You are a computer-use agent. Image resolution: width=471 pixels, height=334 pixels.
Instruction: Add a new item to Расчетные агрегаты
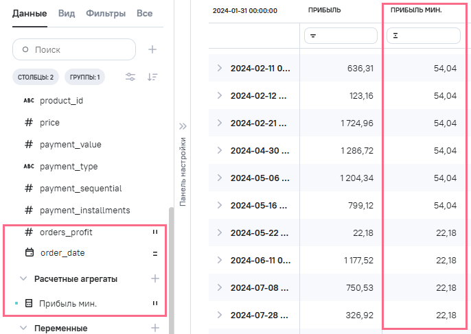[x=155, y=278]
